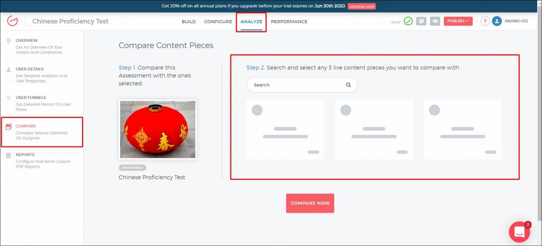Switch to the Build tab
The image size is (542, 246).
point(188,22)
